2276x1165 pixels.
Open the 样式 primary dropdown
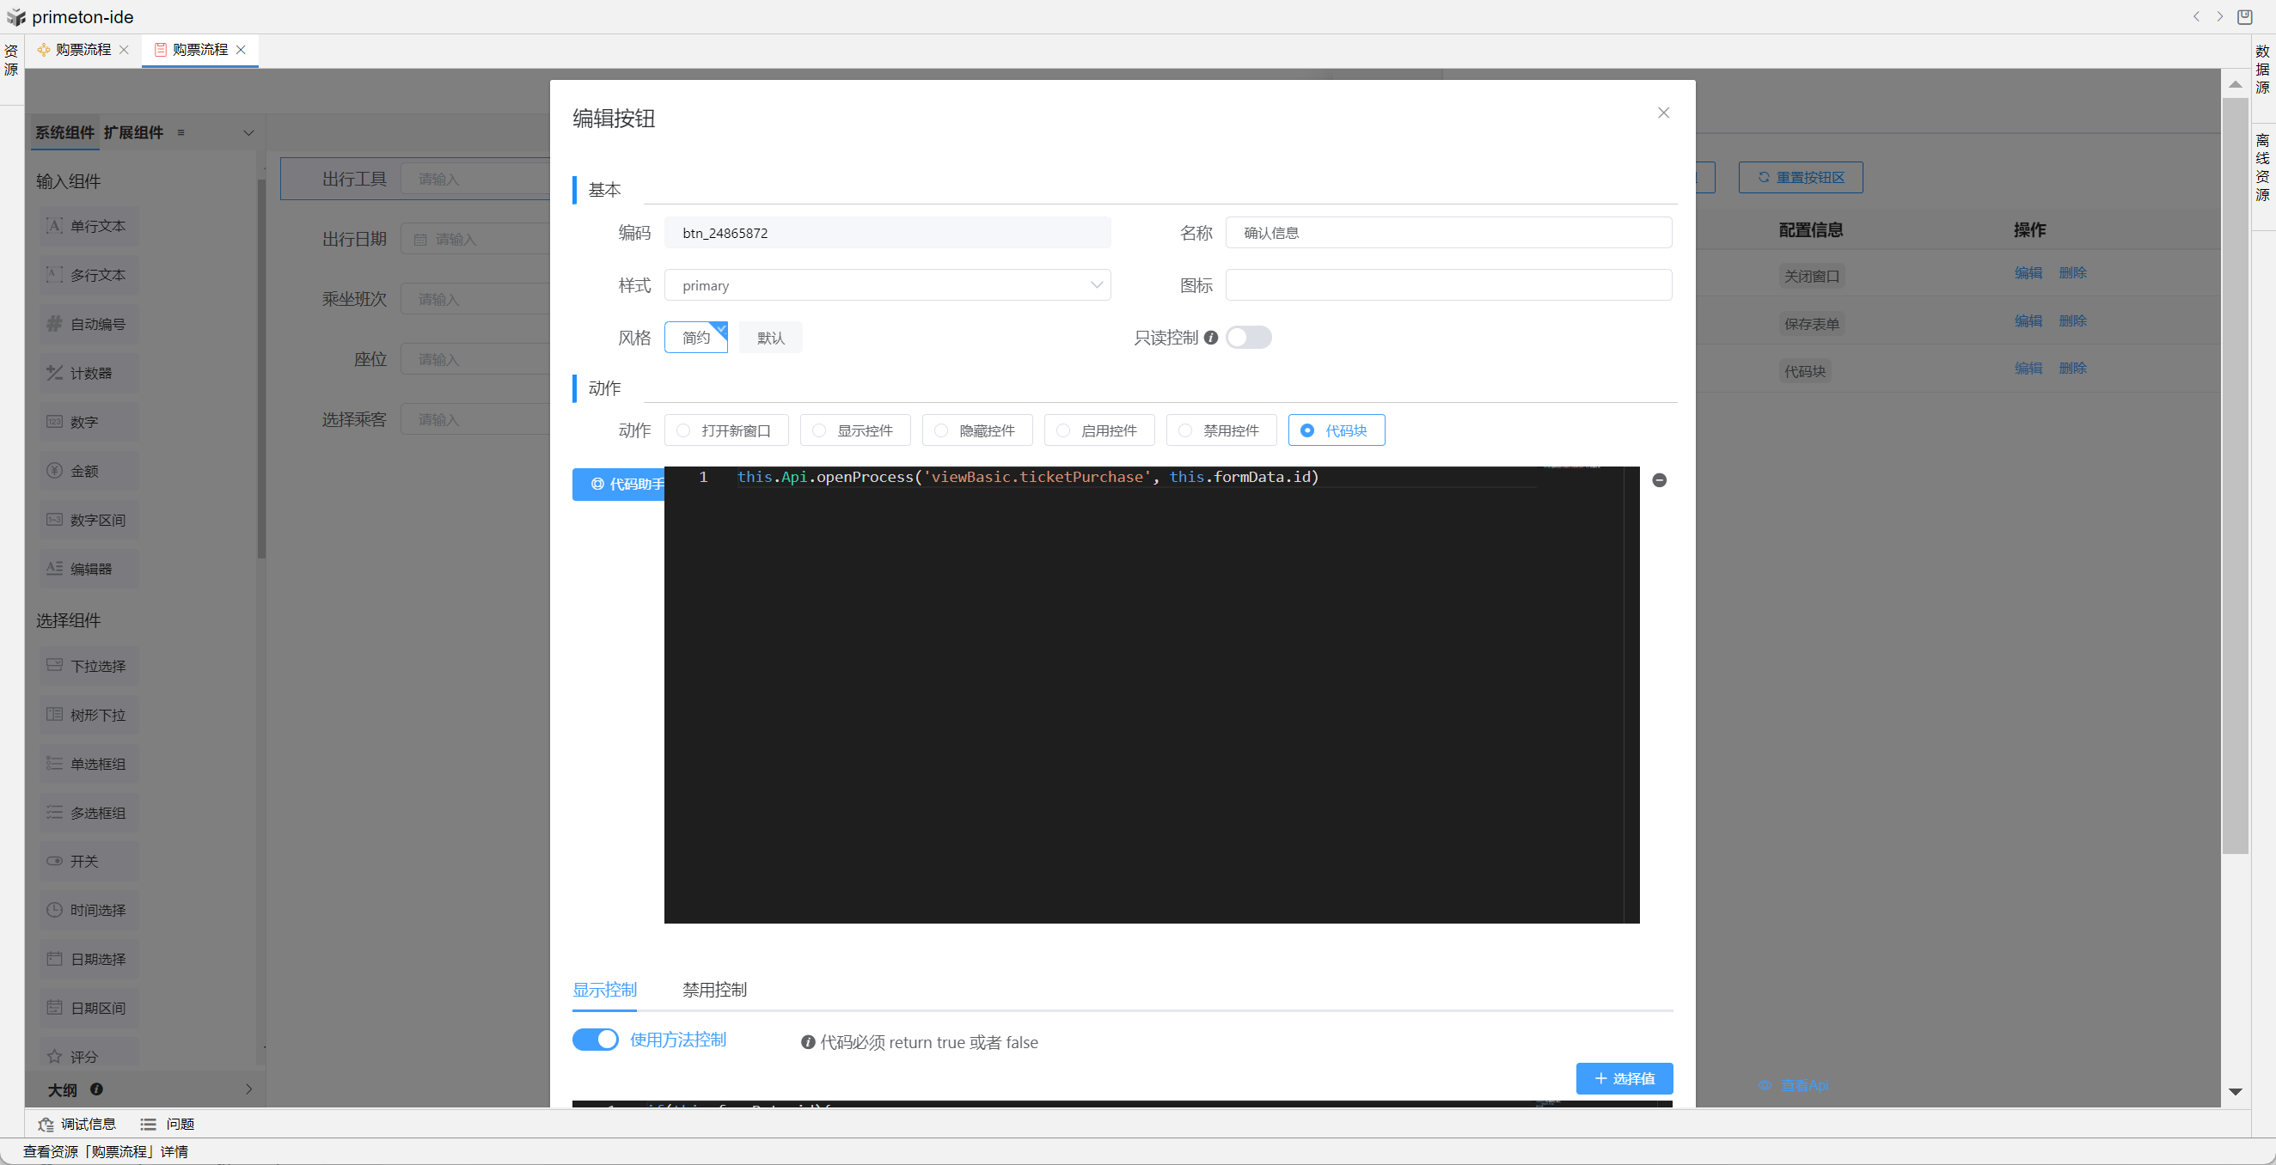887,285
